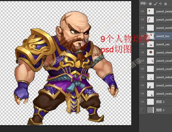Select layer named juese5_shent
The image size is (172, 132).
(164, 53)
